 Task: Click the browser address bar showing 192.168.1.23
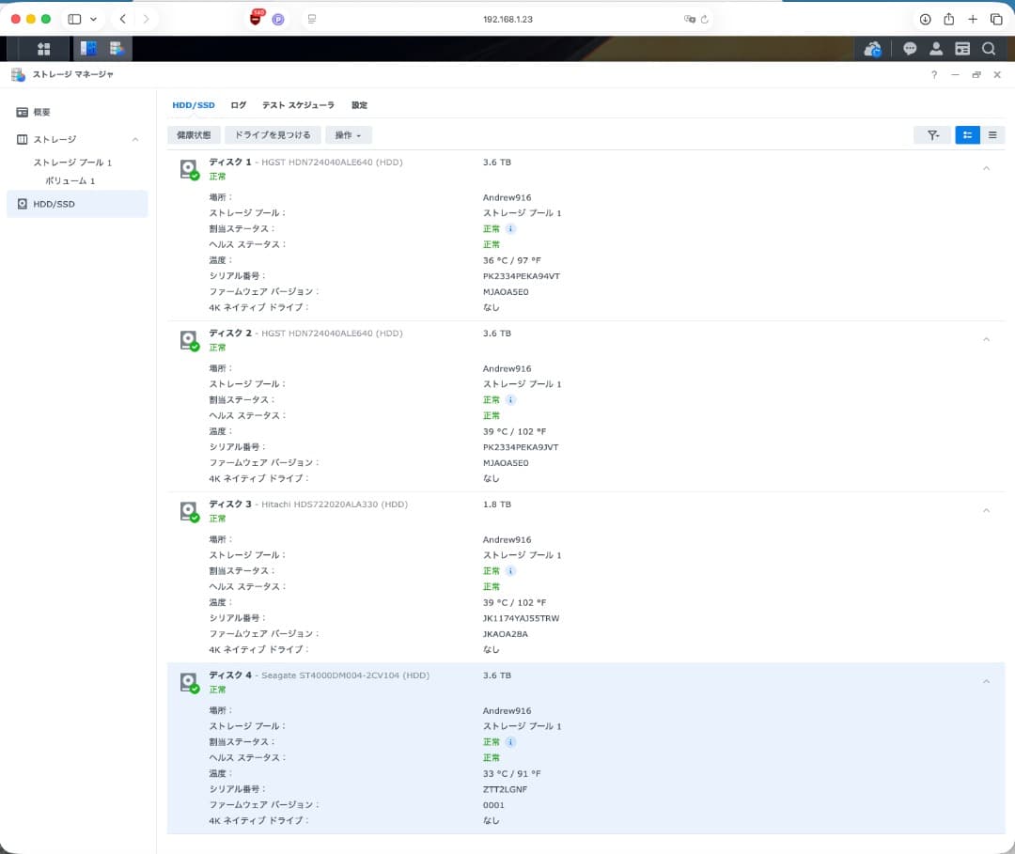pos(507,19)
